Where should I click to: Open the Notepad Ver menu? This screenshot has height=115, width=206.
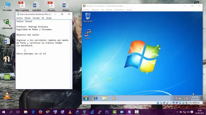(x=43, y=18)
